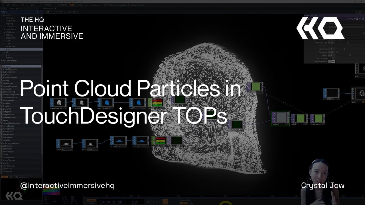Select the histogram component icon
Image resolution: width=365 pixels, height=205 pixels.
[1, 112]
